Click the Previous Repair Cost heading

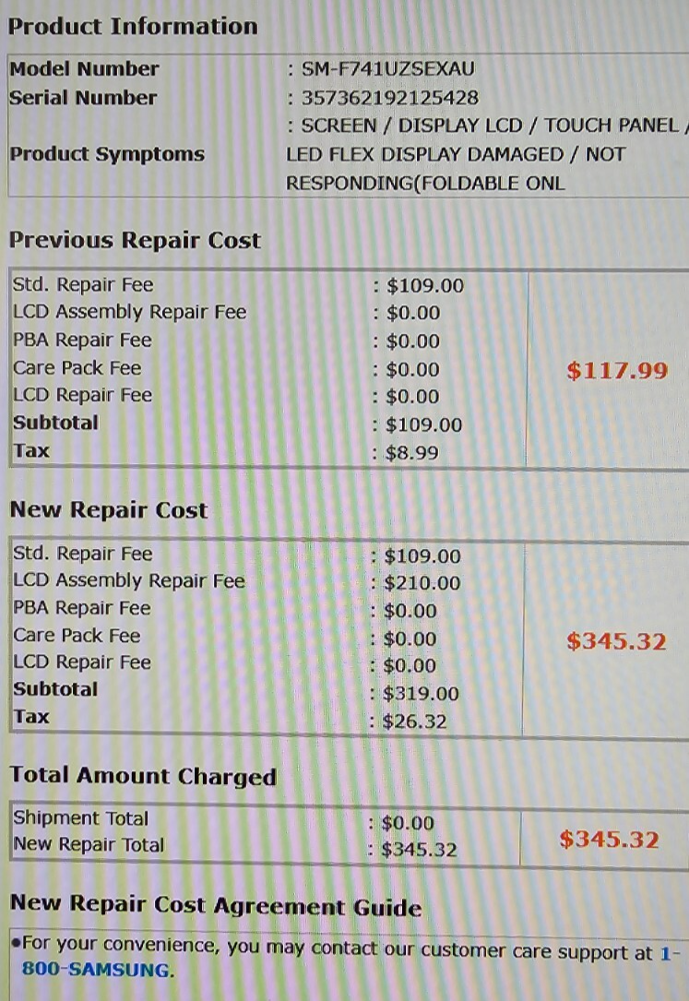(x=135, y=240)
